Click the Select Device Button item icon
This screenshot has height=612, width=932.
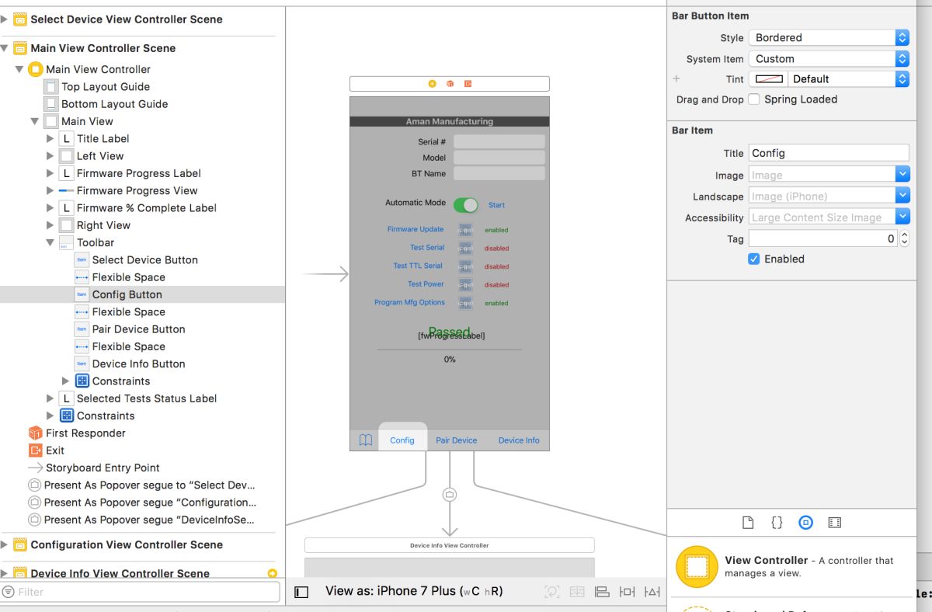tap(82, 260)
